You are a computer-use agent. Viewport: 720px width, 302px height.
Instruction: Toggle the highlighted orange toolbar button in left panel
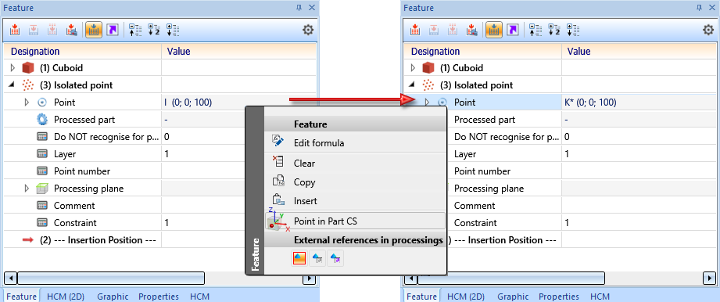click(94, 31)
